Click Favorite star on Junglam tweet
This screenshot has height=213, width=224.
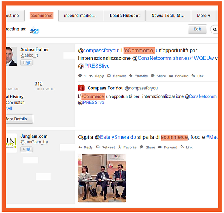coord(120,147)
